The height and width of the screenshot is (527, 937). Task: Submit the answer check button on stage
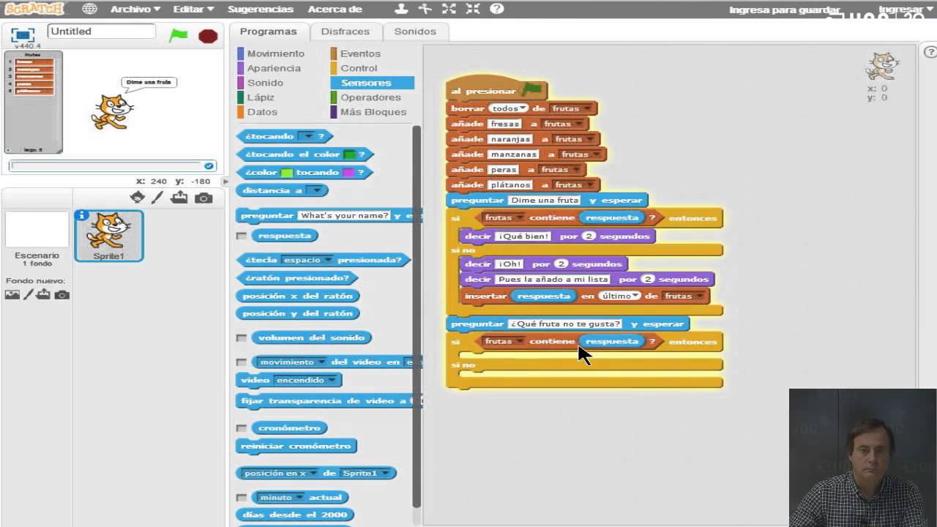209,166
